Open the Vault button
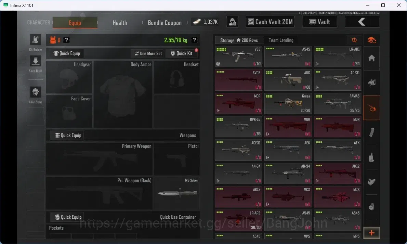The height and width of the screenshot is (244, 407). point(320,22)
